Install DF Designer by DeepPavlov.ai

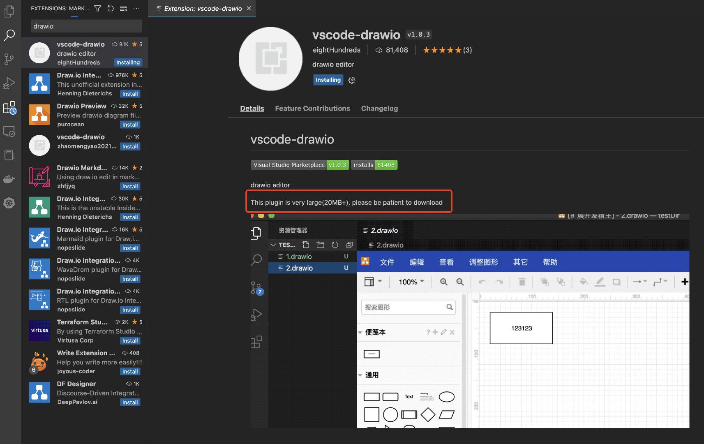130,402
